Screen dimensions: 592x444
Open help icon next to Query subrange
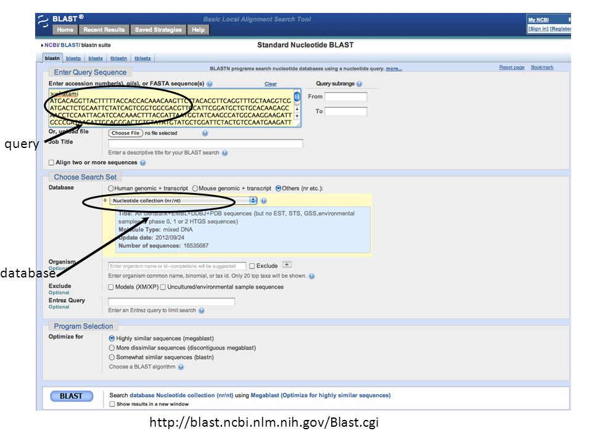pos(359,84)
